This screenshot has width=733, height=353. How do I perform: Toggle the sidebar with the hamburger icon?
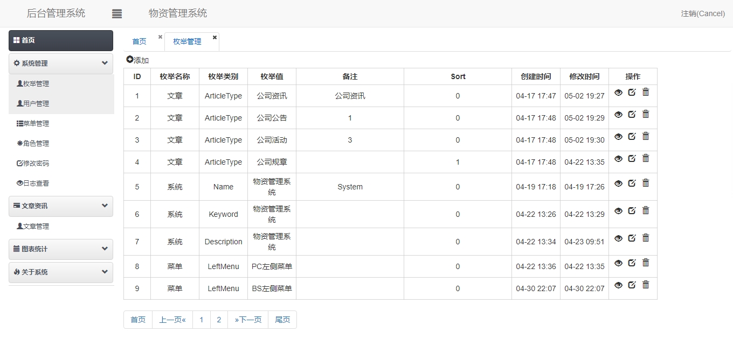click(x=117, y=13)
